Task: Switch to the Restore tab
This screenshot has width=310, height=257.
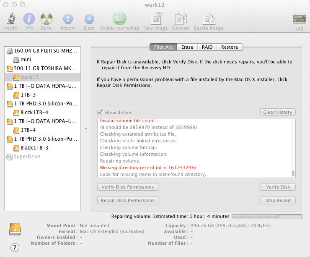Action: pos(230,47)
